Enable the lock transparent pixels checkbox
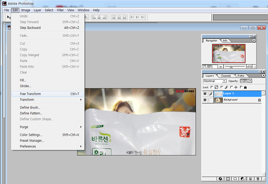The image size is (268, 184). (x=212, y=87)
